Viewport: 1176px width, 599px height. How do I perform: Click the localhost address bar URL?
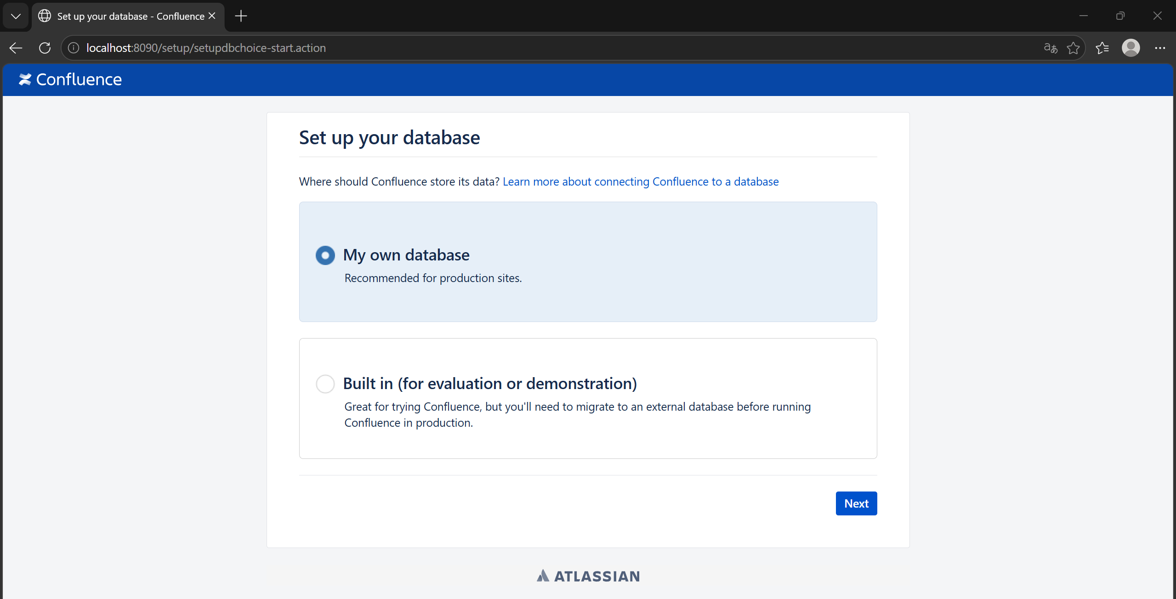point(206,48)
